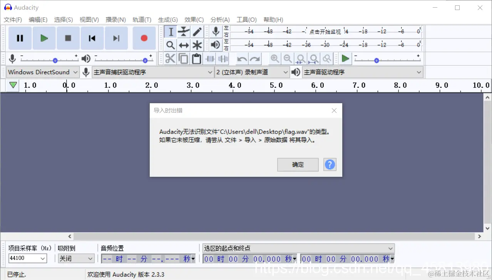The height and width of the screenshot is (280, 492).
Task: Click the Zoom Out magnifier icon
Action: [x=288, y=59]
